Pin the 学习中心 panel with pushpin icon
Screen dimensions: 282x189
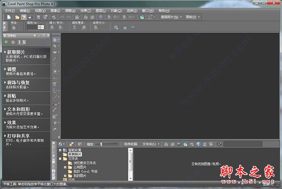(34, 36)
